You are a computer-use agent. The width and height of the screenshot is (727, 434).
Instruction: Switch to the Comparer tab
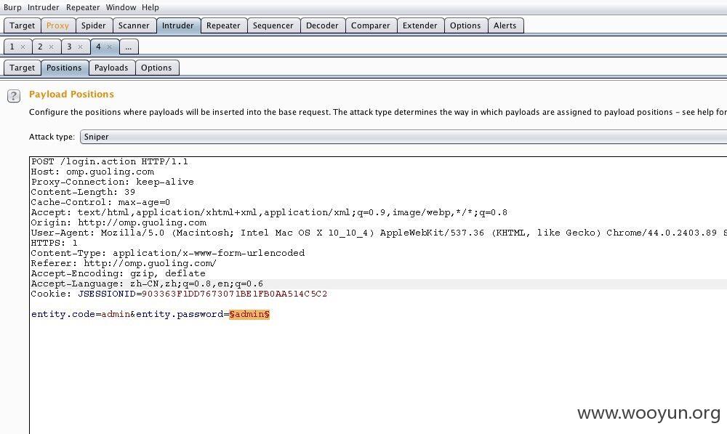click(371, 25)
